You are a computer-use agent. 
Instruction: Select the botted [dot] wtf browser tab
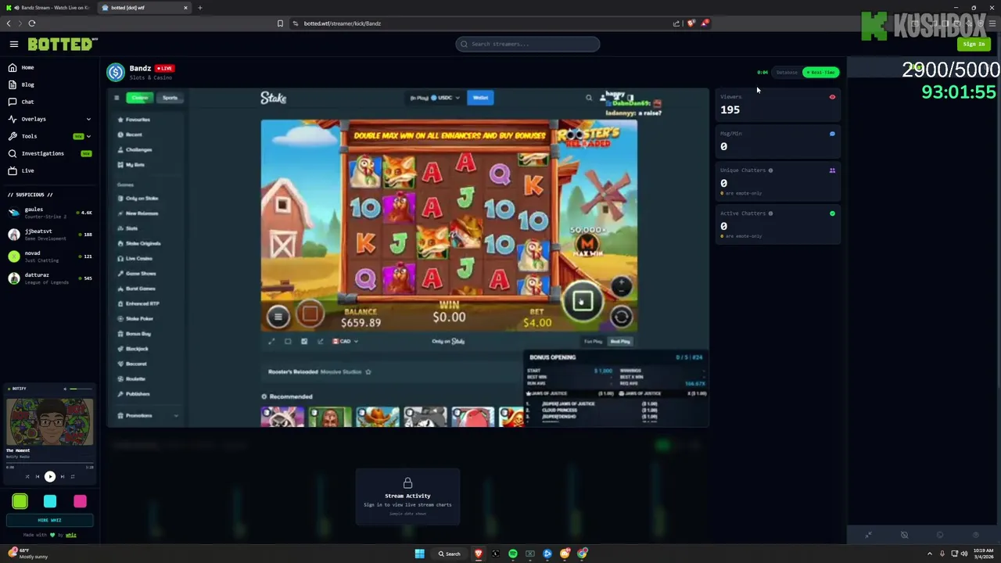click(145, 8)
